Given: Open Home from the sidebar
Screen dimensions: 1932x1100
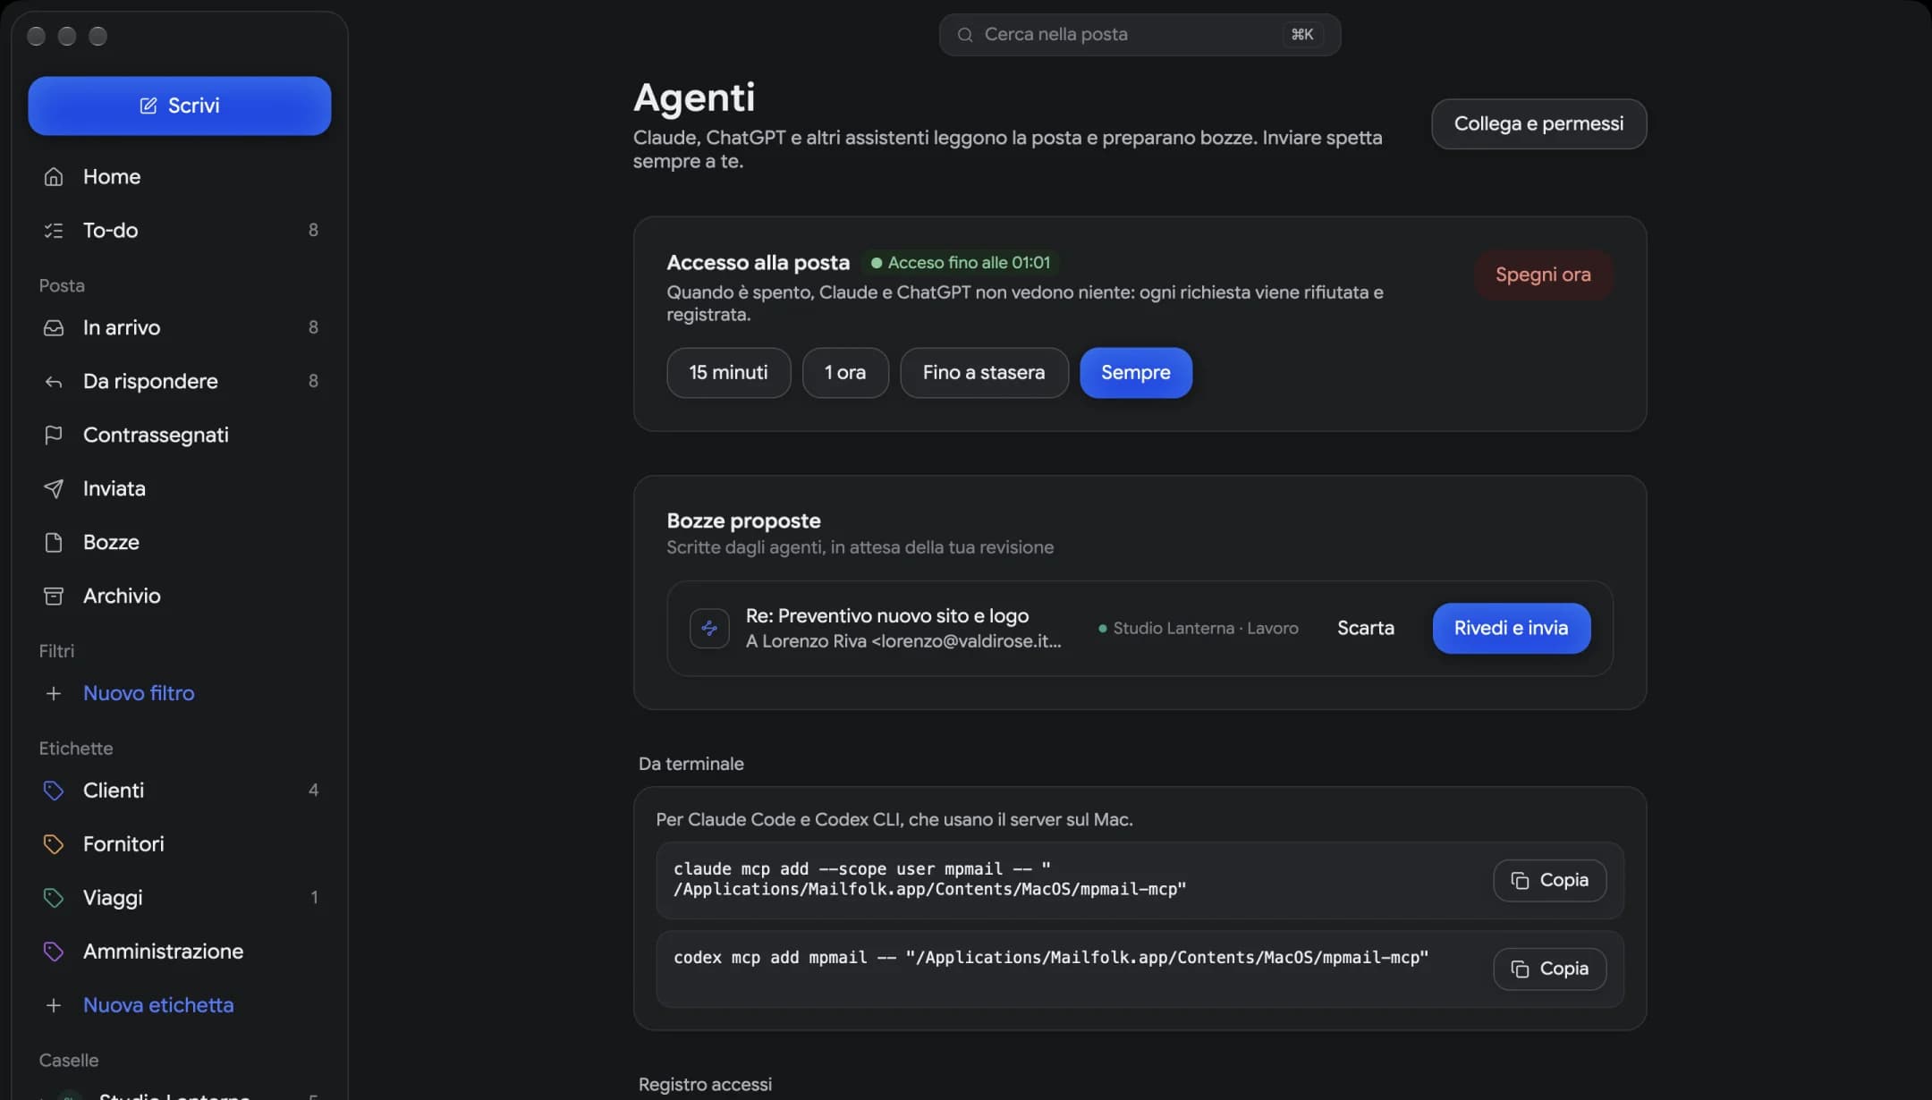Looking at the screenshot, I should [x=179, y=176].
